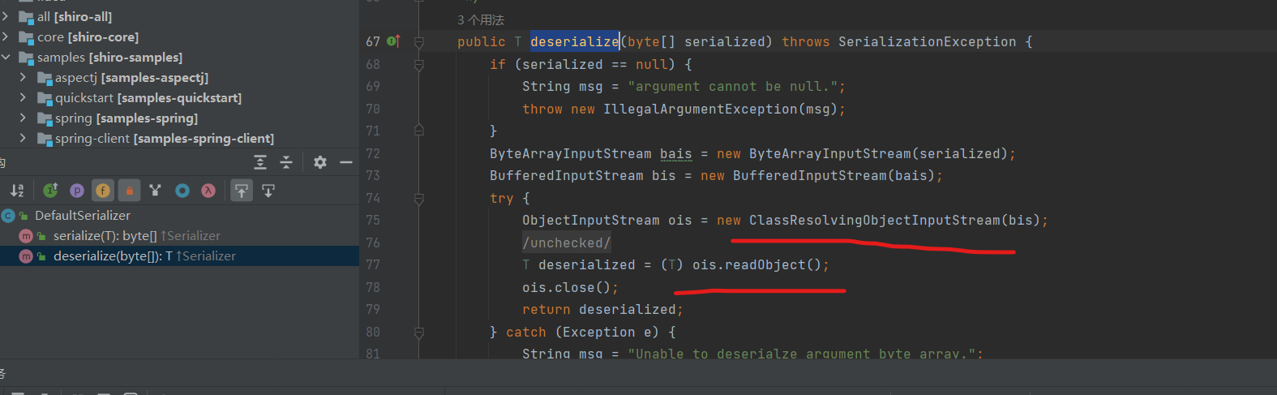
Task: Click the Sort Alphabetically icon in Structure toolbar
Action: pyautogui.click(x=17, y=191)
